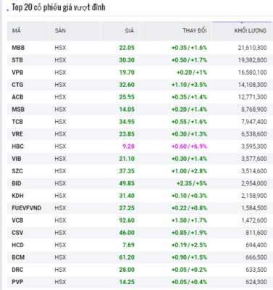Open the CSV stock code
The height and width of the screenshot is (290, 273).
17,233
